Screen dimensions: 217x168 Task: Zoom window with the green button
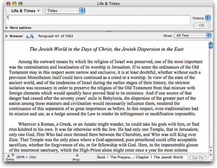(21, 4)
